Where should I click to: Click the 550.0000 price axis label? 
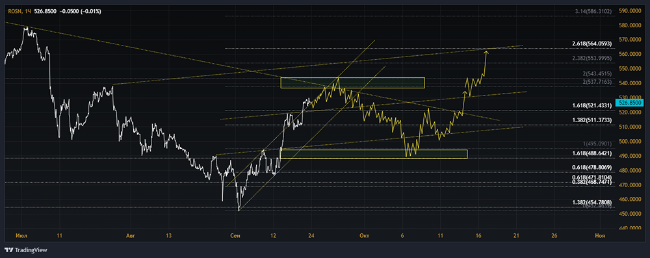click(630, 68)
